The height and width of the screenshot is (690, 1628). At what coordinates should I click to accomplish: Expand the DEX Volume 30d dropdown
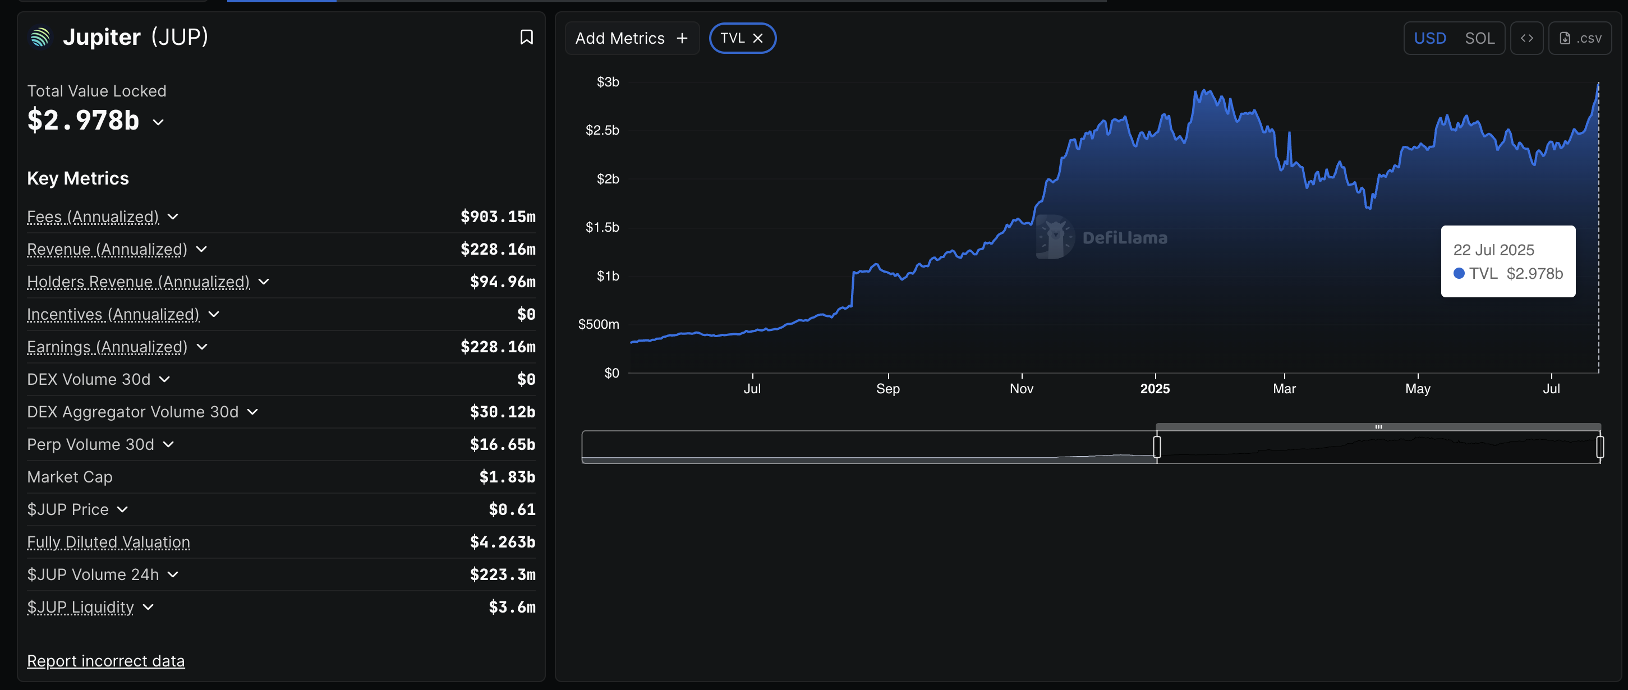click(164, 379)
